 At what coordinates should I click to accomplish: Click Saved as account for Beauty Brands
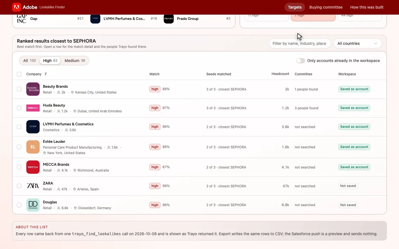coord(354,89)
